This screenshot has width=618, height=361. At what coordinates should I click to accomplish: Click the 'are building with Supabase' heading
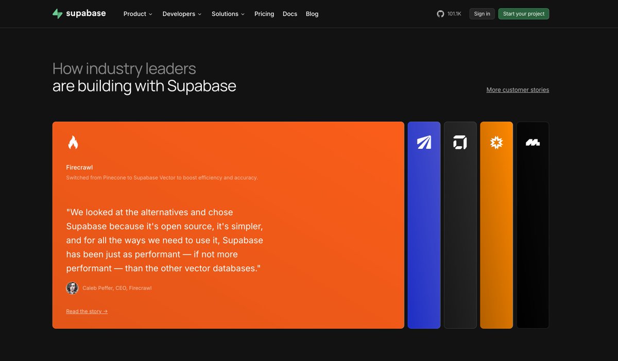pos(144,86)
